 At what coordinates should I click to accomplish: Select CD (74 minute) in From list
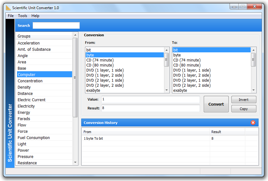click(125, 60)
